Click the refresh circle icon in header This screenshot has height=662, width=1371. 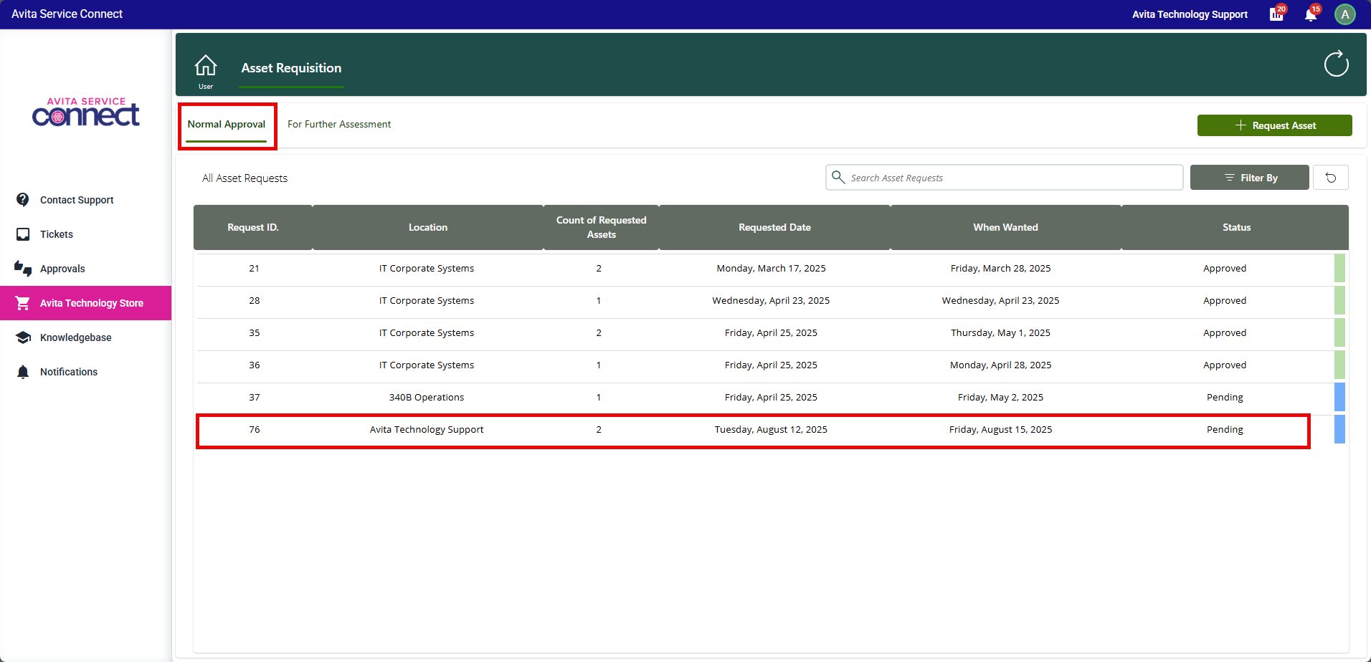point(1336,64)
